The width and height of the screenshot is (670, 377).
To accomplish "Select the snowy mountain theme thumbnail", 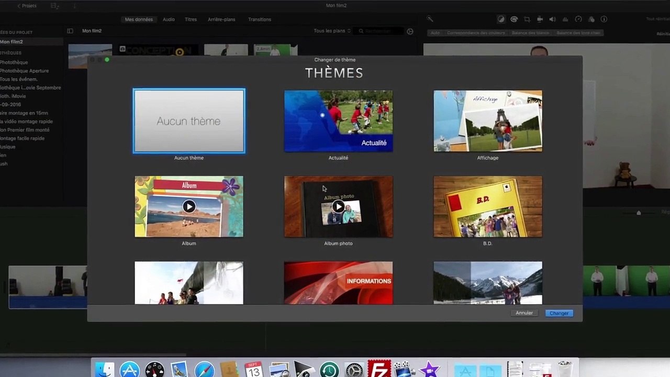I will (488, 283).
